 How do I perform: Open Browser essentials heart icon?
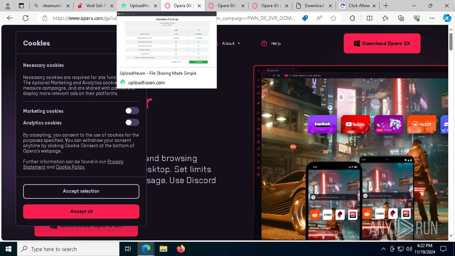click(417, 18)
